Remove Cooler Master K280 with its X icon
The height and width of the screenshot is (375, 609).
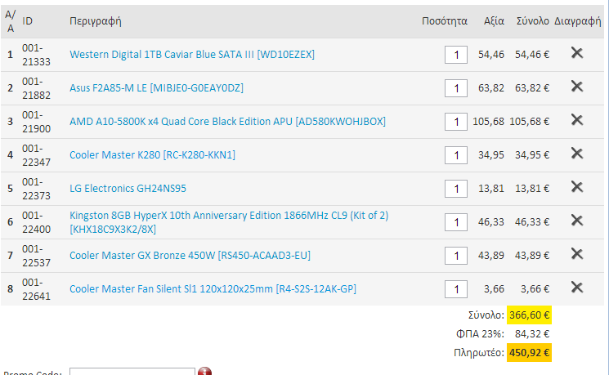[577, 154]
